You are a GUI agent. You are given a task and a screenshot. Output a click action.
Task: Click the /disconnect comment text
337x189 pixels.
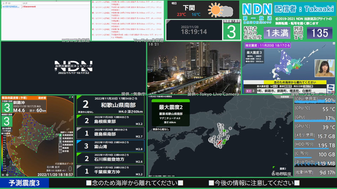pos(29,7)
